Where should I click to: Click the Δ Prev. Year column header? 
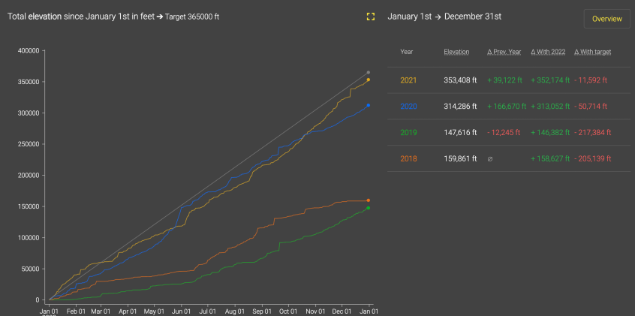[504, 52]
